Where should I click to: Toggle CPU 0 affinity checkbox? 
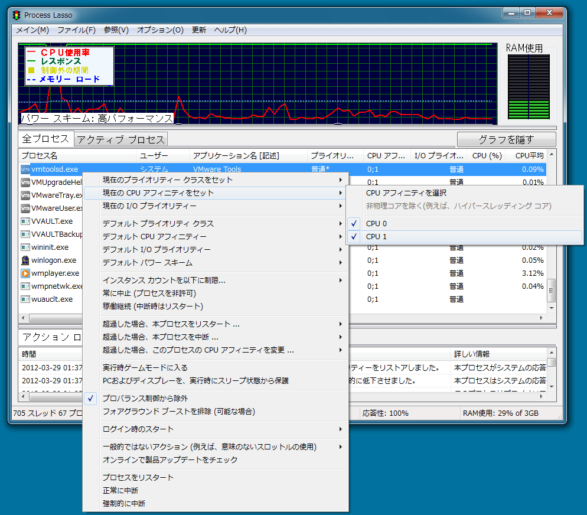pyautogui.click(x=354, y=223)
